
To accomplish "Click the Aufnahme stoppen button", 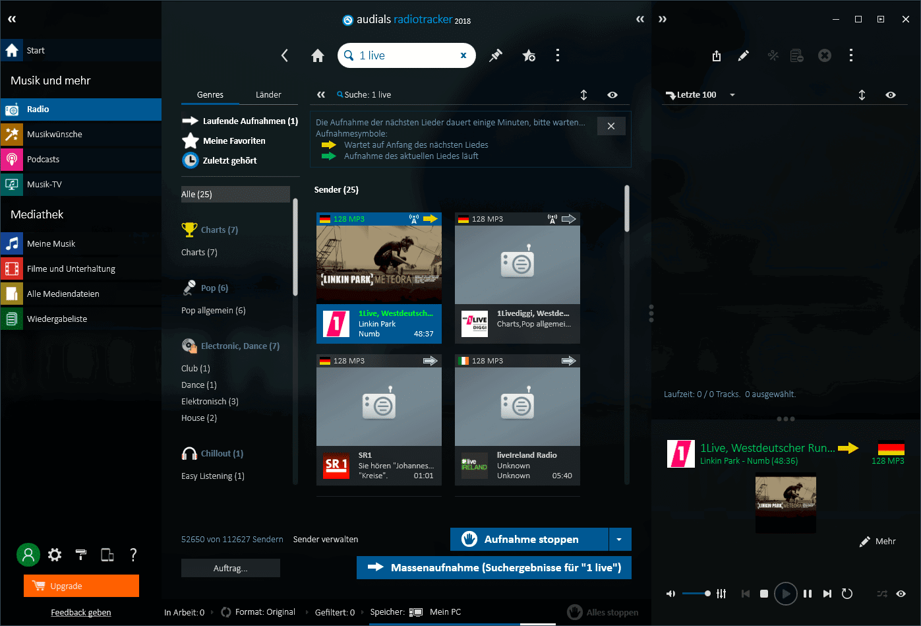I will pos(529,539).
